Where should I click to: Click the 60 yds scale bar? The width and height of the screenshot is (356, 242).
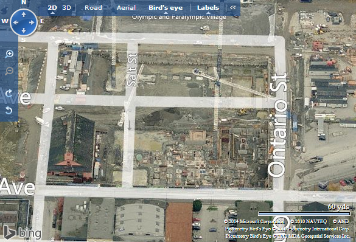point(304,213)
